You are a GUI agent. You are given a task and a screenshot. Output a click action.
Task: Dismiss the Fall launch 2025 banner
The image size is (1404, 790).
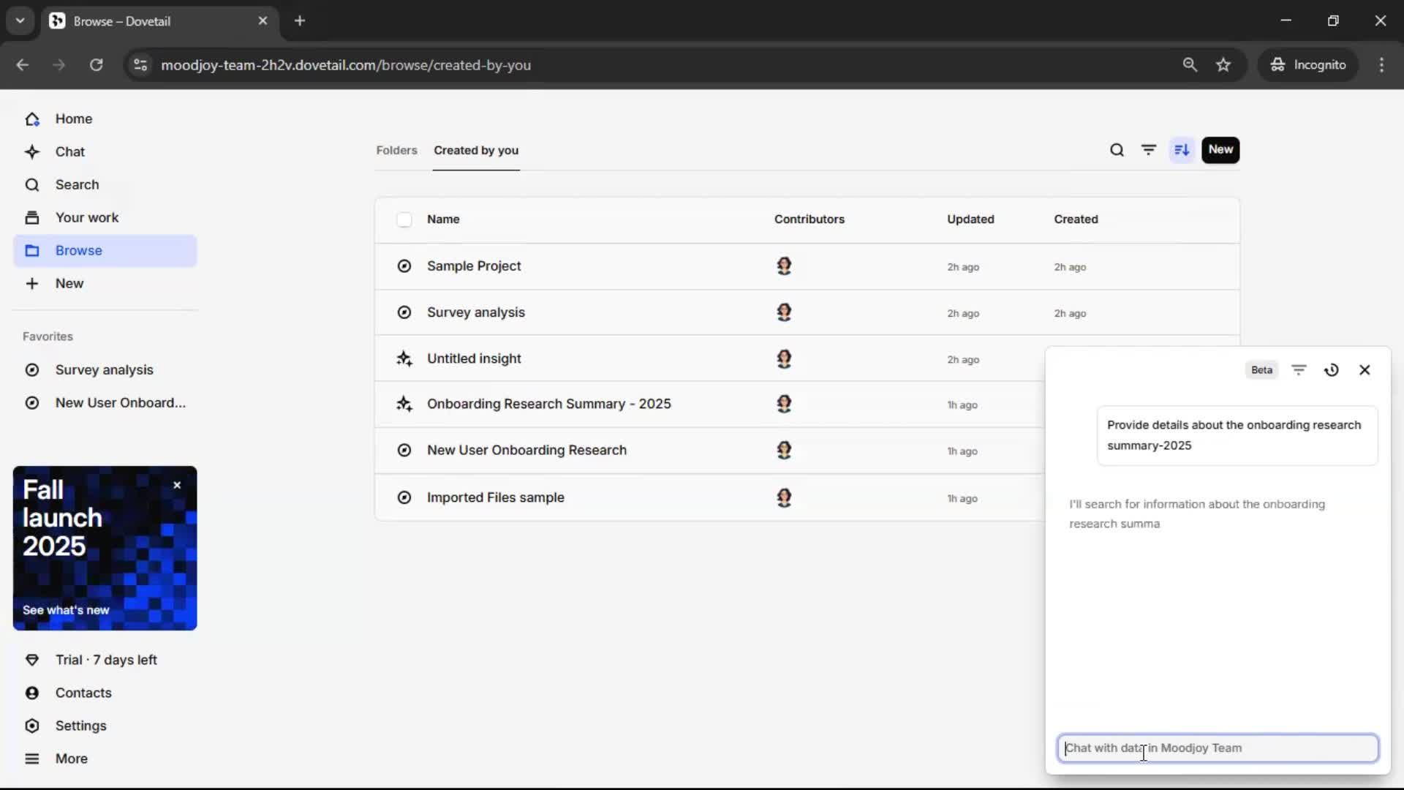[x=177, y=485]
